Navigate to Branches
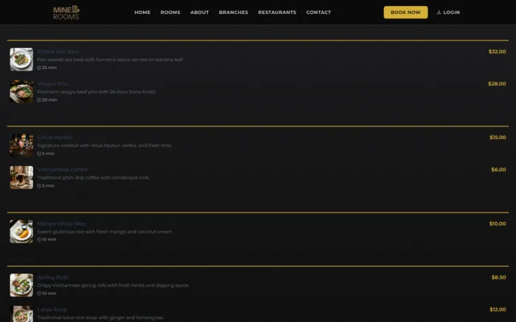 pos(234,12)
